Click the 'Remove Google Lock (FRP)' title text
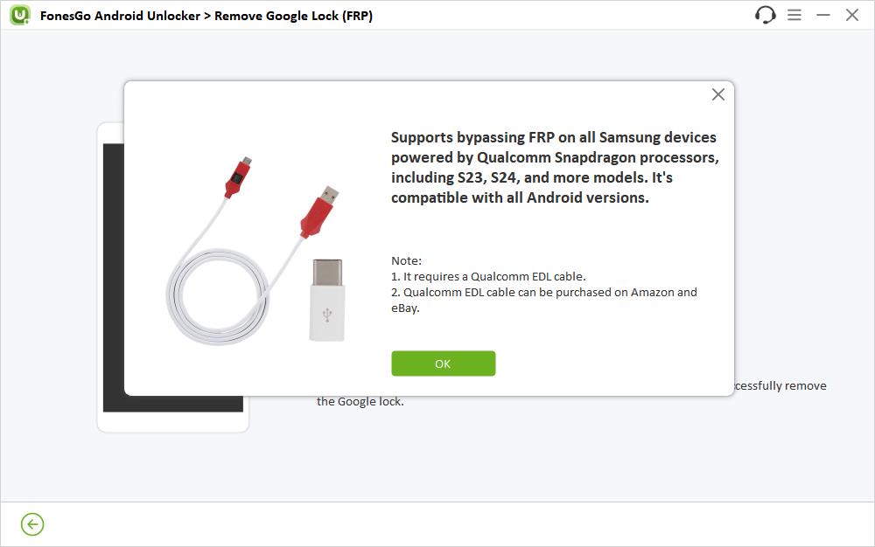 [x=293, y=16]
